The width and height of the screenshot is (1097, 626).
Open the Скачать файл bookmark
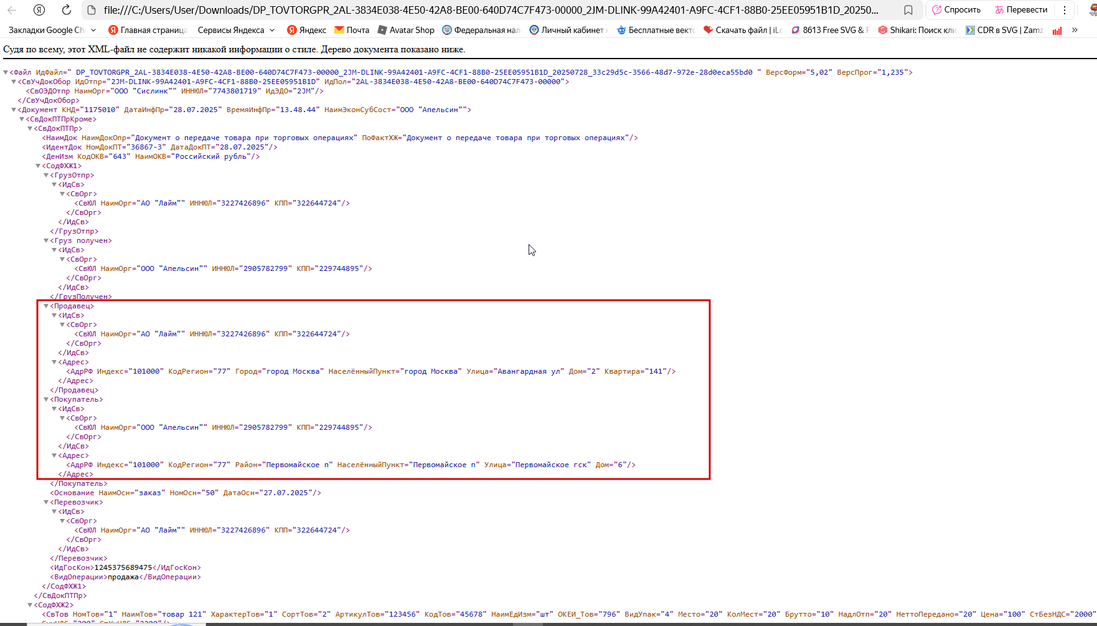[x=743, y=30]
